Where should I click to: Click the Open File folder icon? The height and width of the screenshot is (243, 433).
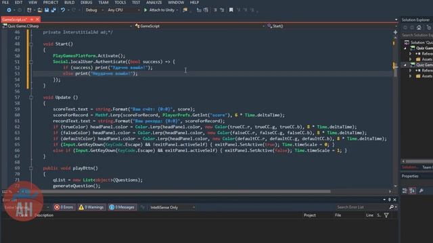click(x=40, y=10)
